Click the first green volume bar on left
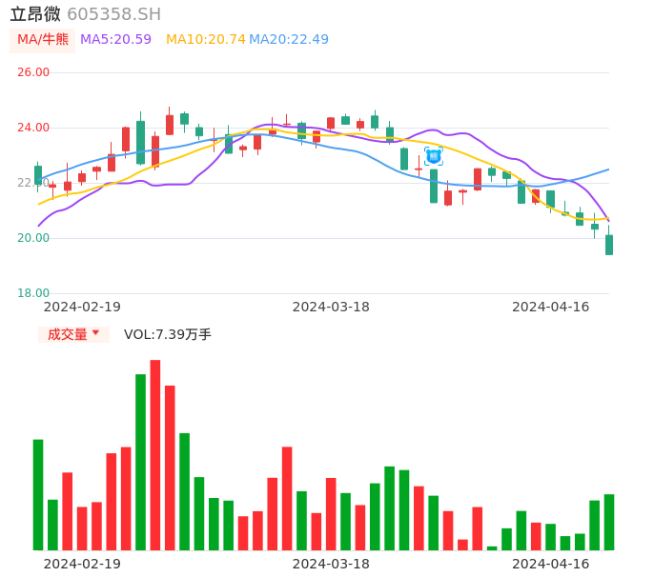The image size is (654, 577). click(x=38, y=494)
